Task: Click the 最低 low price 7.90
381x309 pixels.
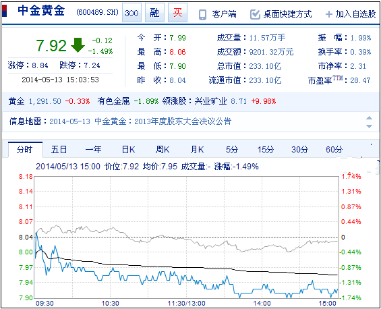Action: [177, 66]
